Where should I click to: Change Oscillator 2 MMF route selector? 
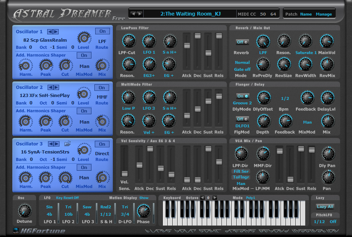click(102, 97)
